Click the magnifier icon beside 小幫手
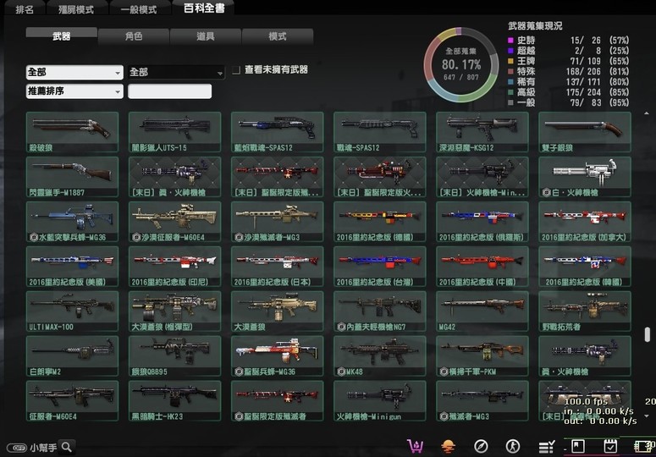 (65, 447)
